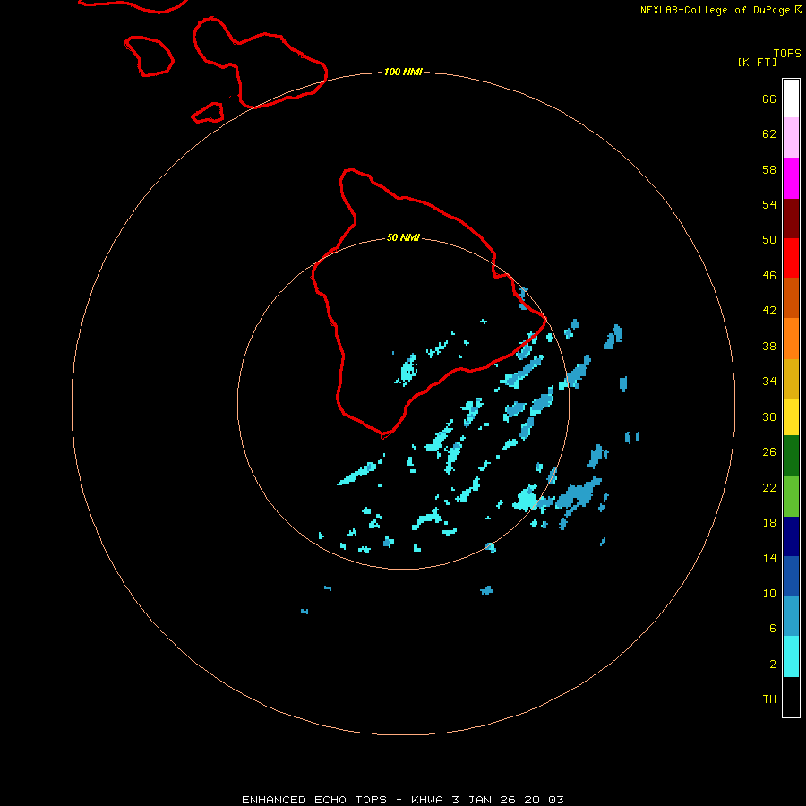Click the dark red 54 K FT legend swatch

[x=791, y=218]
